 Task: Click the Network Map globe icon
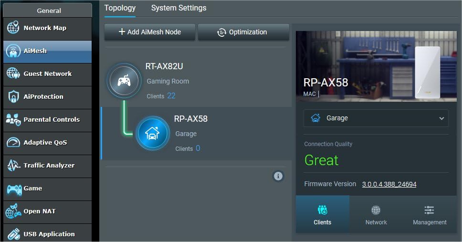tap(13, 27)
